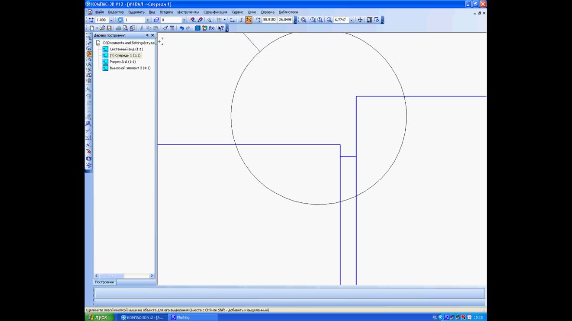Pin the Дерево построения panel

click(147, 35)
